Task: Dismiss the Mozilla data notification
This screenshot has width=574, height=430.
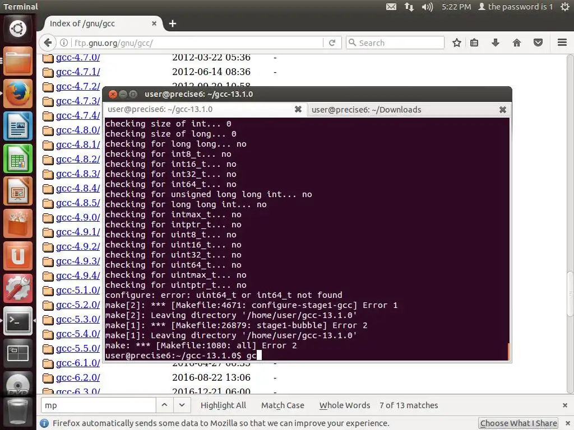Action: 567,423
